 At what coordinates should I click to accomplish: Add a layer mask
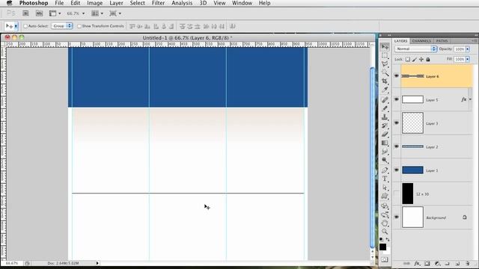[427, 263]
